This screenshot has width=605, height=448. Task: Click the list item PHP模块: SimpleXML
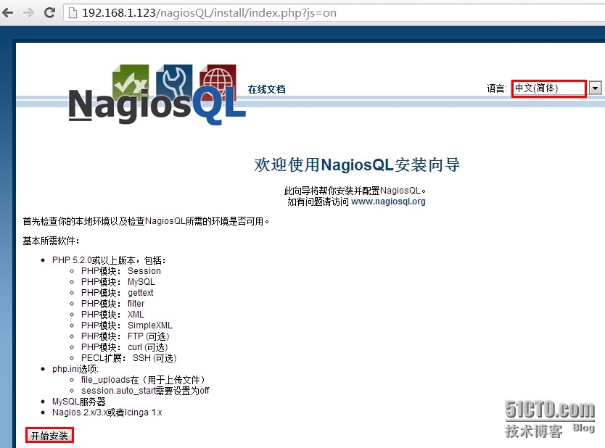coord(127,325)
